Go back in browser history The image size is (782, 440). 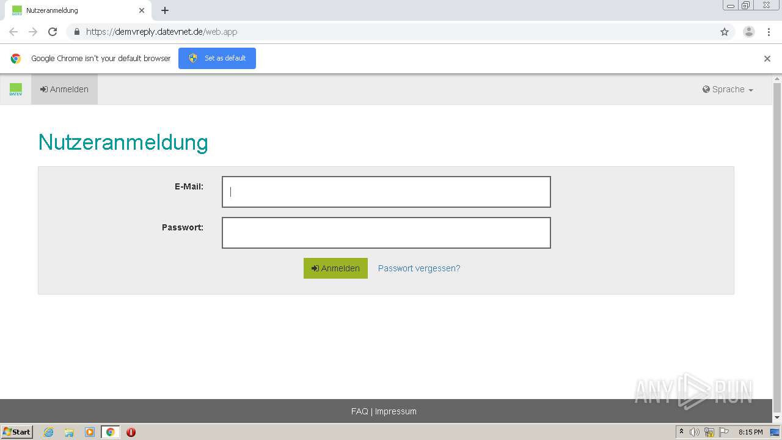[x=13, y=32]
